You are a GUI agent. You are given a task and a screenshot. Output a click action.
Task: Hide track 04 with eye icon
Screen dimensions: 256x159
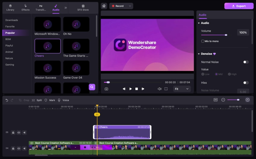pos(19,149)
